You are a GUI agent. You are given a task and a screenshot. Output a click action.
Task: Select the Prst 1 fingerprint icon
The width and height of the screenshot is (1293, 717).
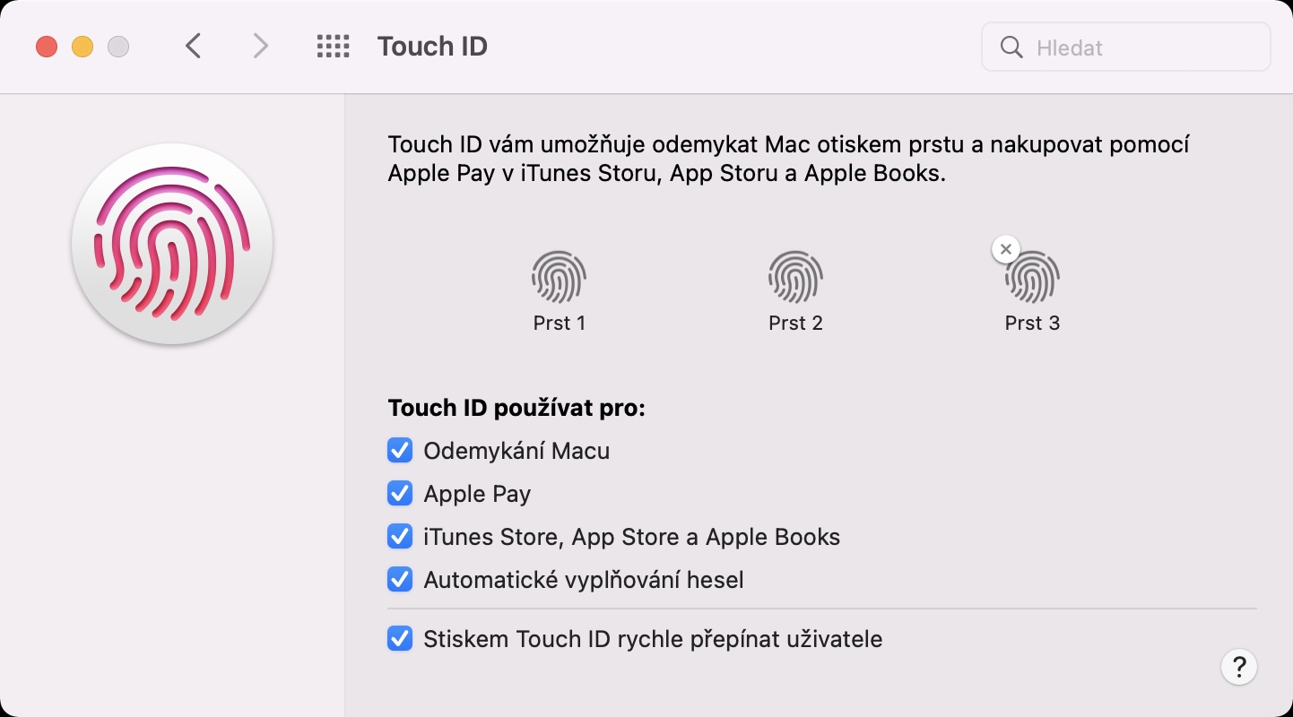pyautogui.click(x=559, y=277)
